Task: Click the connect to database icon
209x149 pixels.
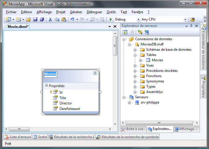Action: (x=140, y=32)
